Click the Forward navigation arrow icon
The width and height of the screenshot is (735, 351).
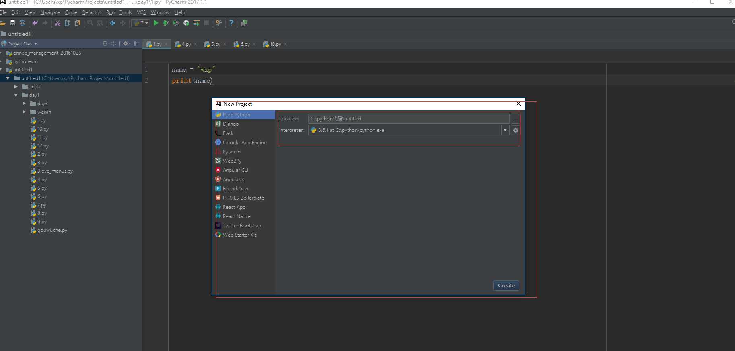click(x=123, y=23)
